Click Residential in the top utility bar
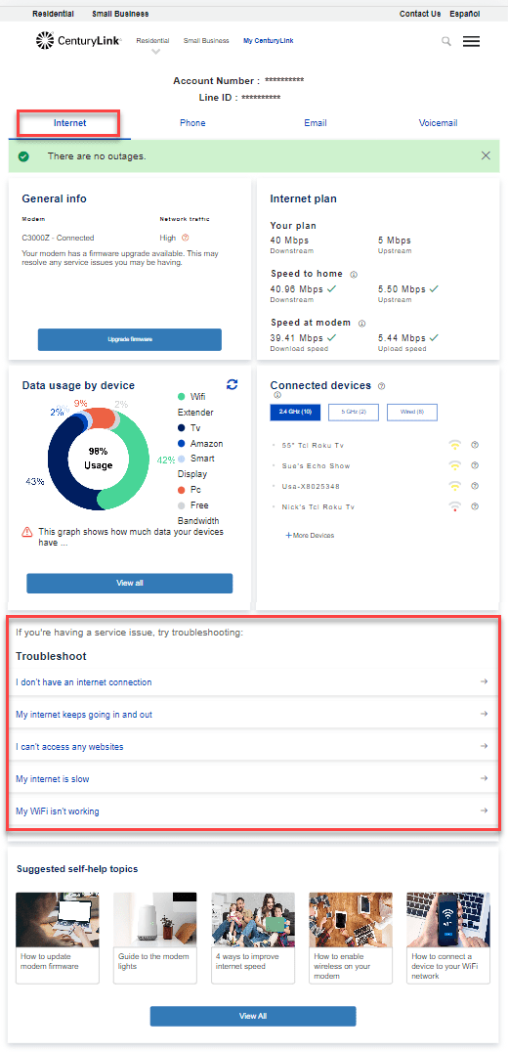Viewport: 508px width, 1052px height. [53, 14]
